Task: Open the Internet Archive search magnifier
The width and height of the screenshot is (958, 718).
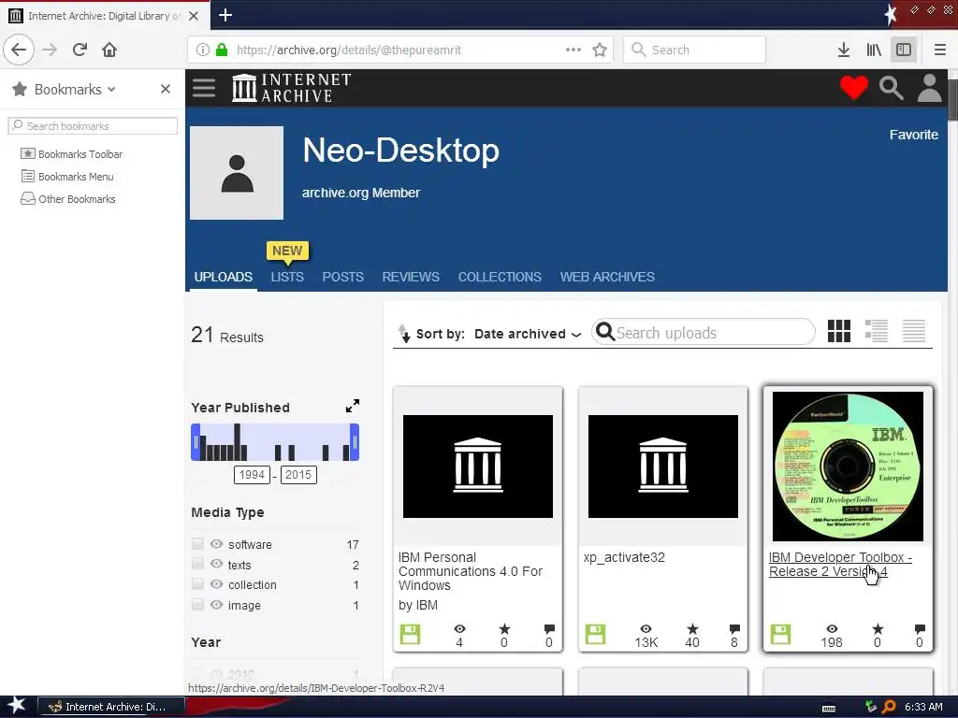Action: 891,88
